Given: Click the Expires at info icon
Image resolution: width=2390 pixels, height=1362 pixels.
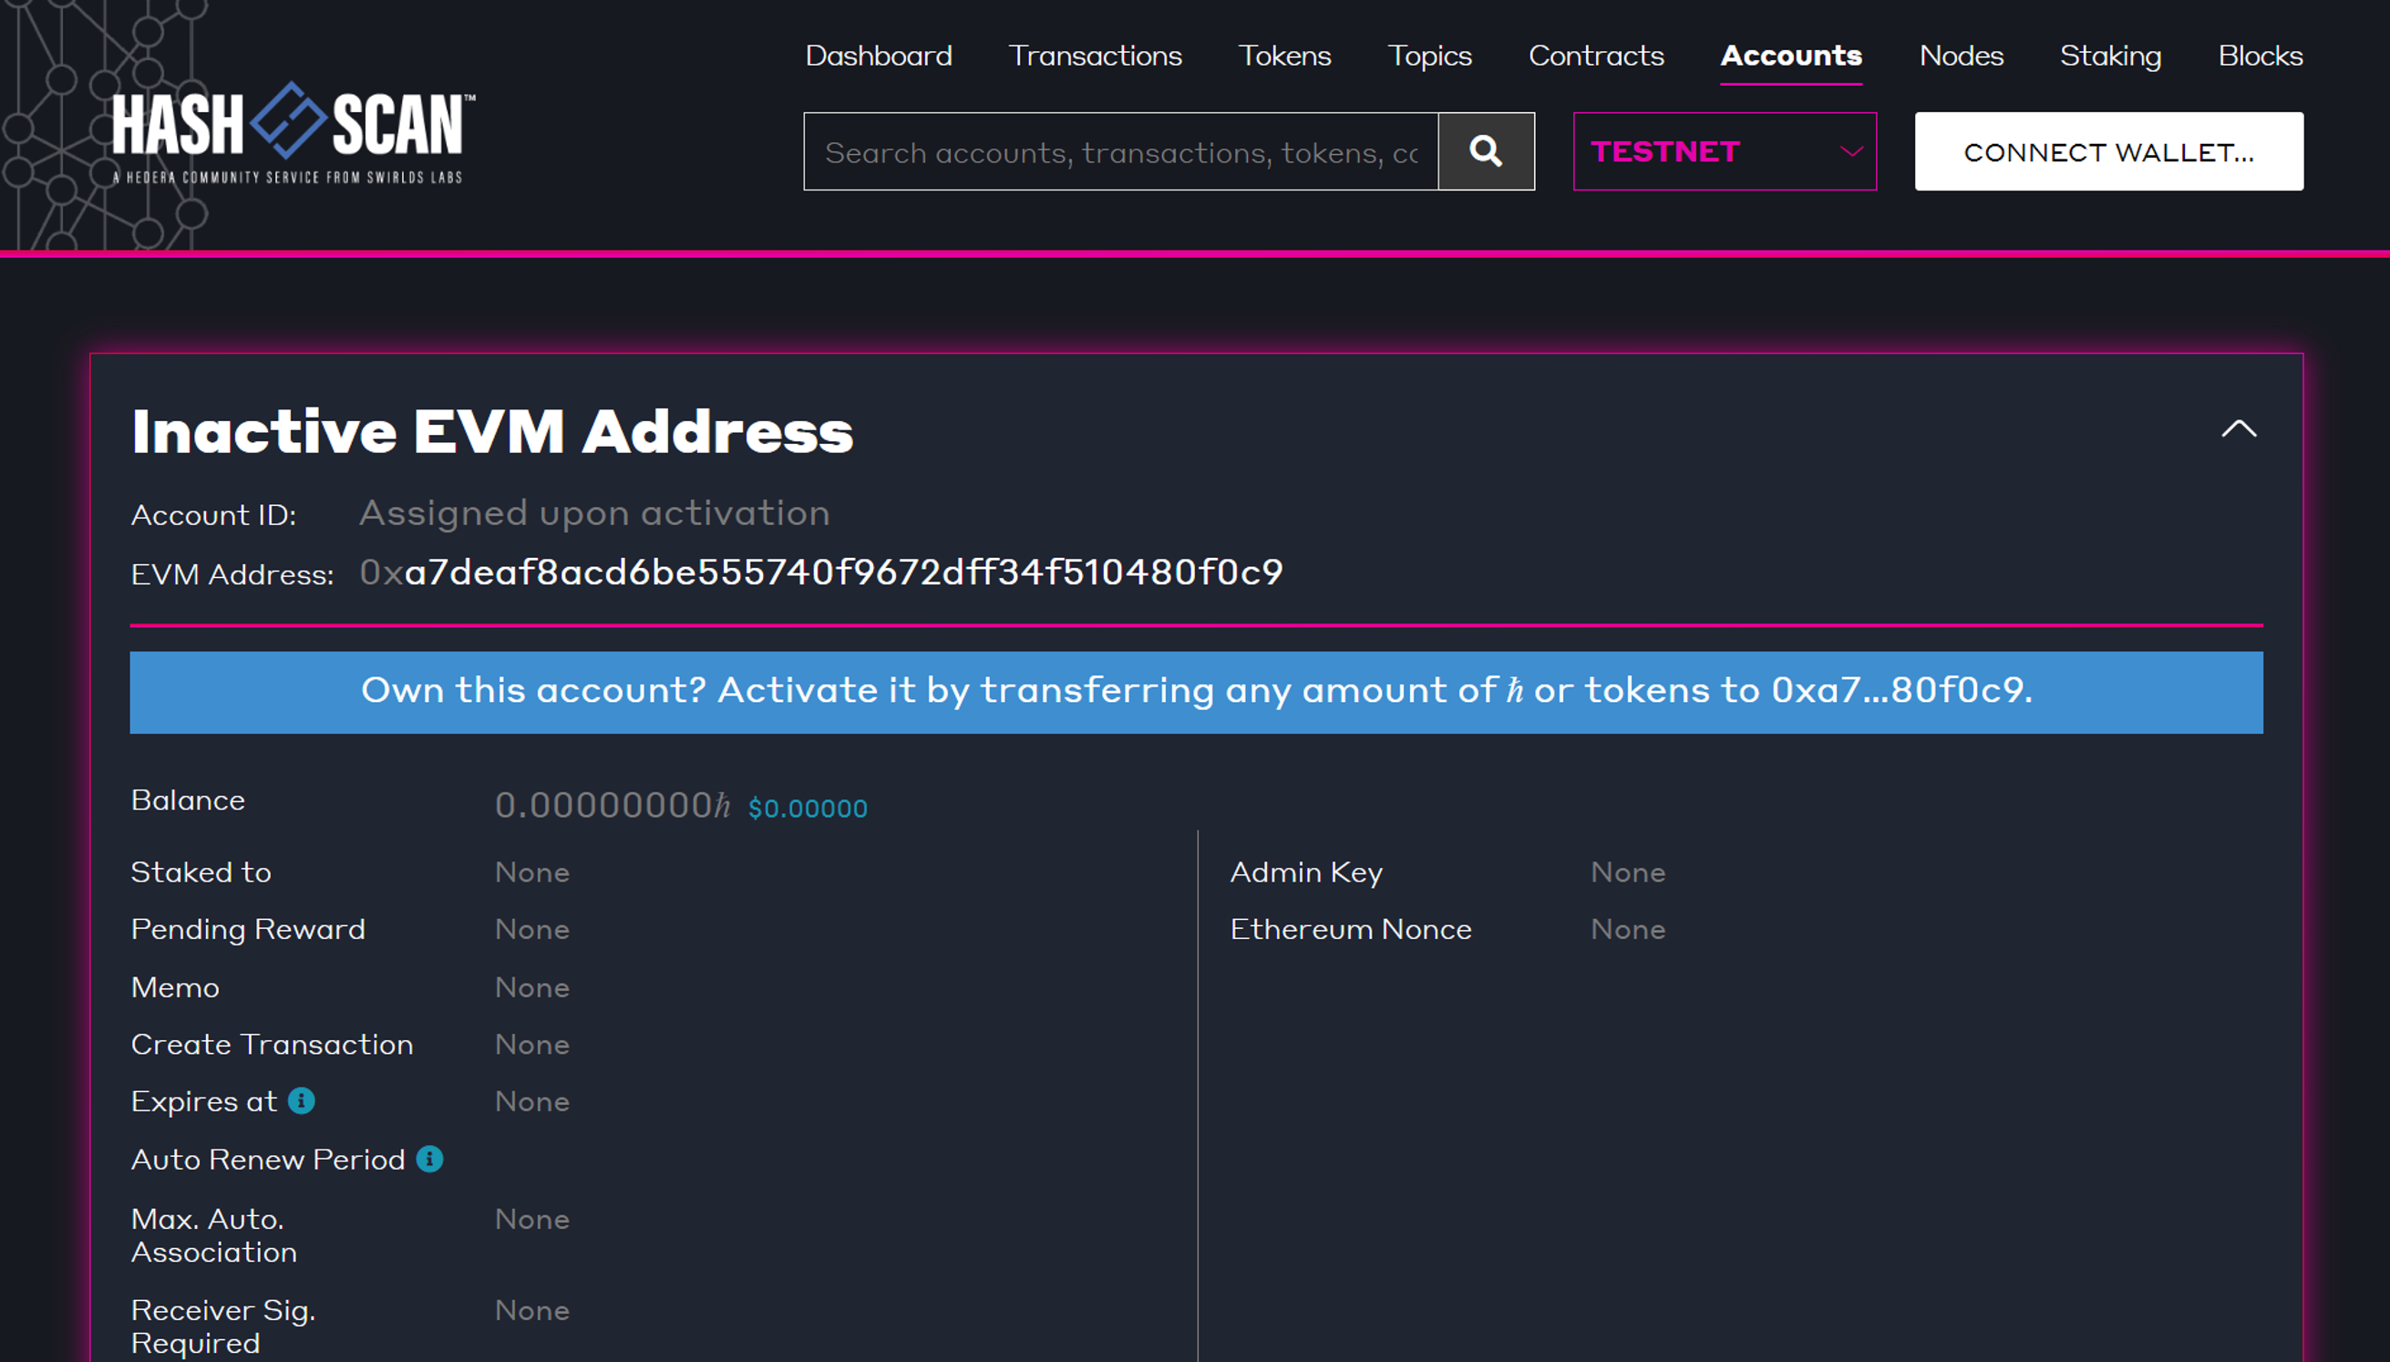Looking at the screenshot, I should 301,1101.
